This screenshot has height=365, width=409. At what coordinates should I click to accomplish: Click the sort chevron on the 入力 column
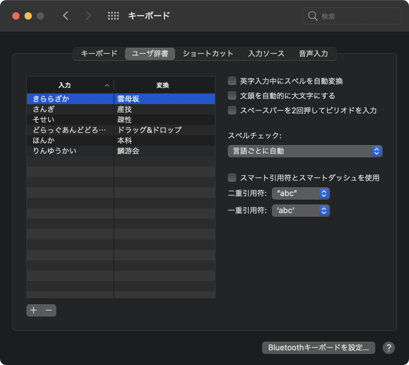107,85
